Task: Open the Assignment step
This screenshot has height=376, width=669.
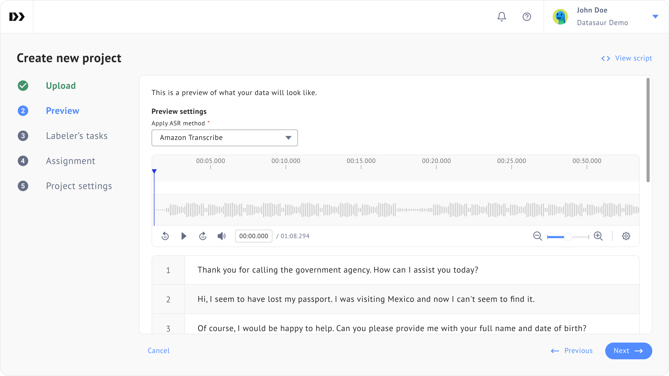Action: tap(71, 161)
